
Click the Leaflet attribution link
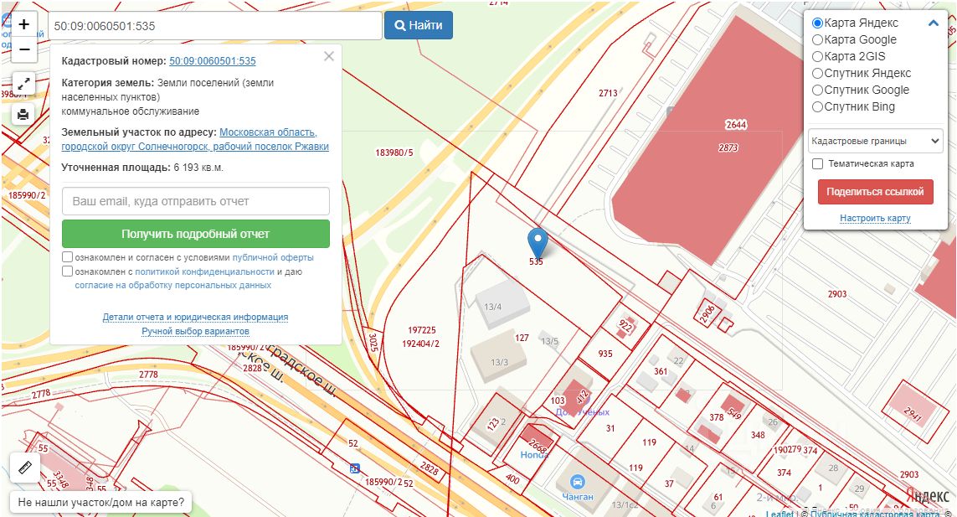pos(779,514)
